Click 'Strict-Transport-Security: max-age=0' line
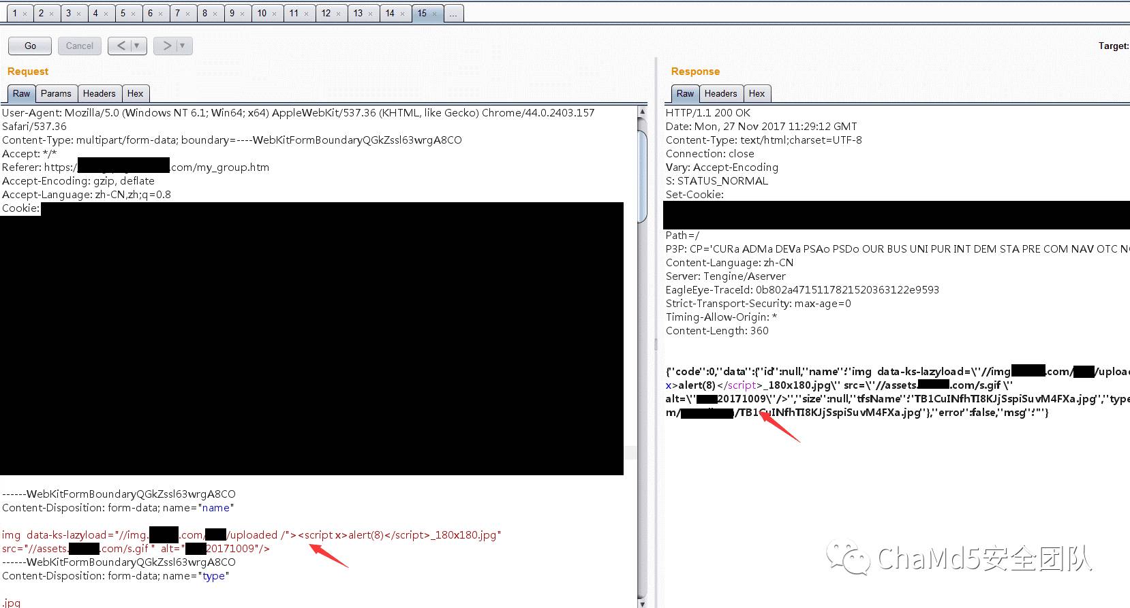 (759, 304)
